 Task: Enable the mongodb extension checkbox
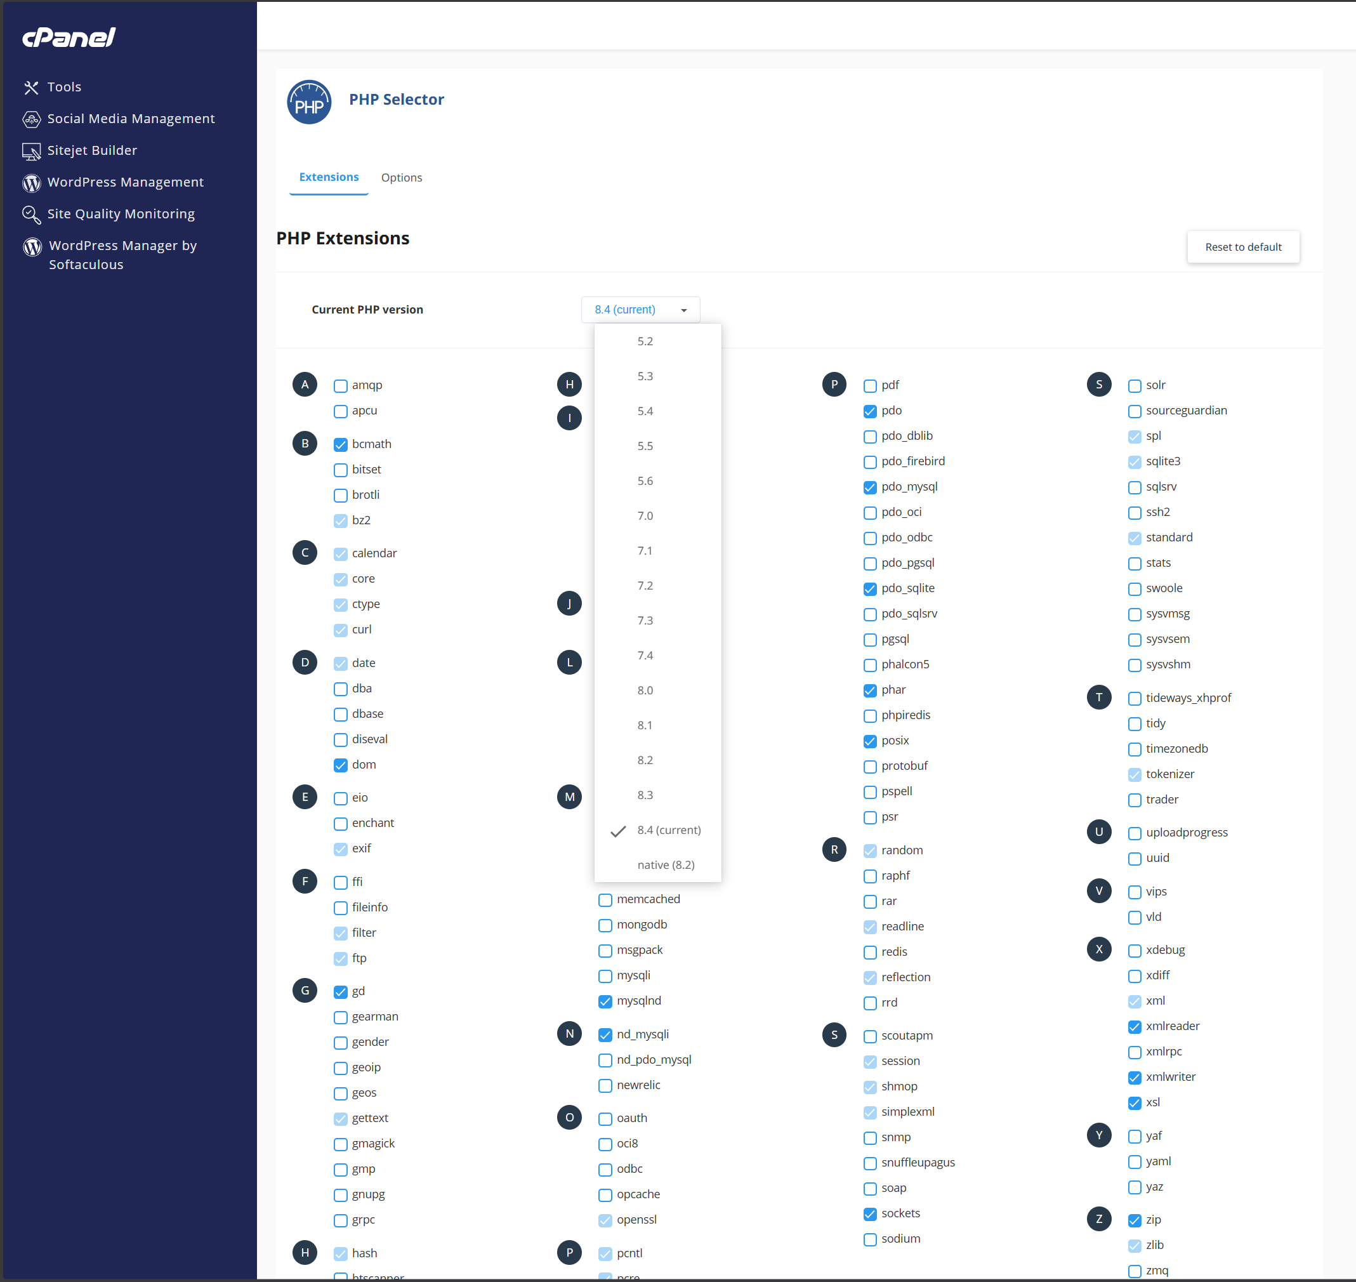click(x=605, y=925)
